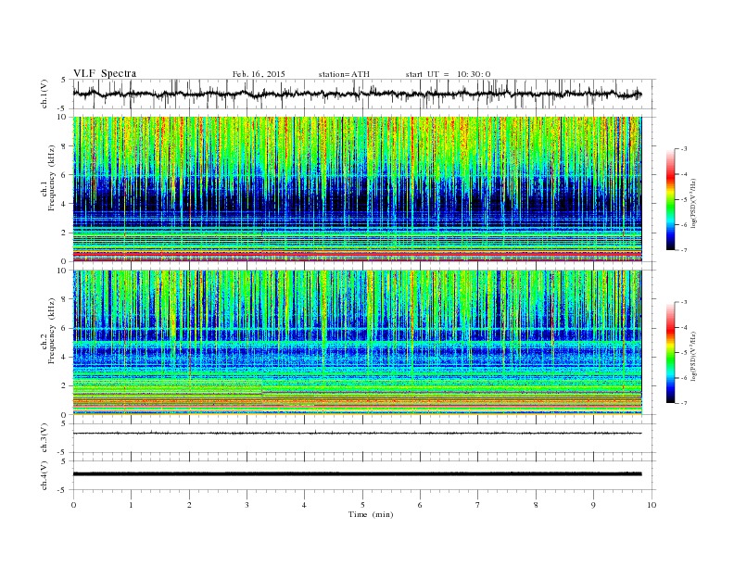The width and height of the screenshot is (734, 567).
Task: Click the "ch.1(V)" waveform axis label
Action: (x=44, y=94)
